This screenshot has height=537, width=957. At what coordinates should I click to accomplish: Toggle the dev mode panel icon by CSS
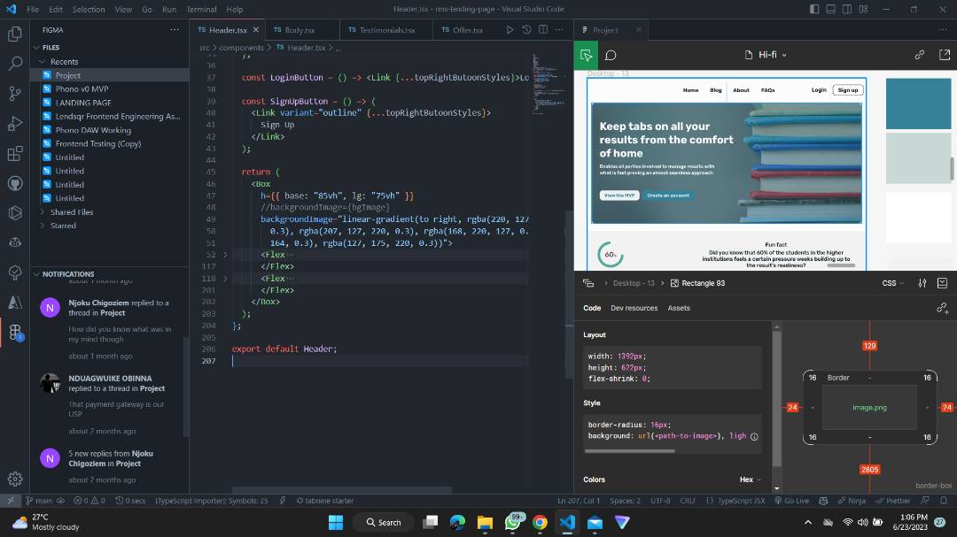(x=942, y=283)
